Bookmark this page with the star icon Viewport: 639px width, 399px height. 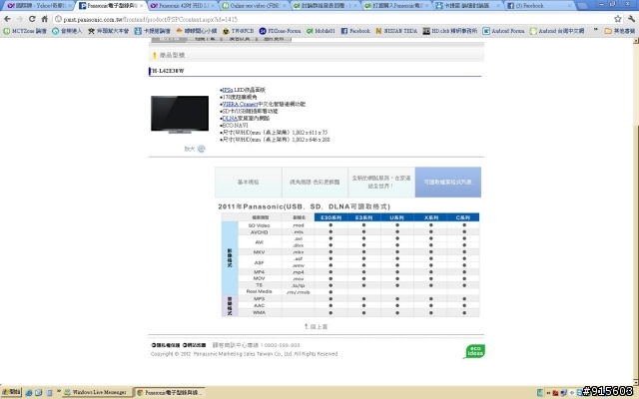[x=617, y=19]
